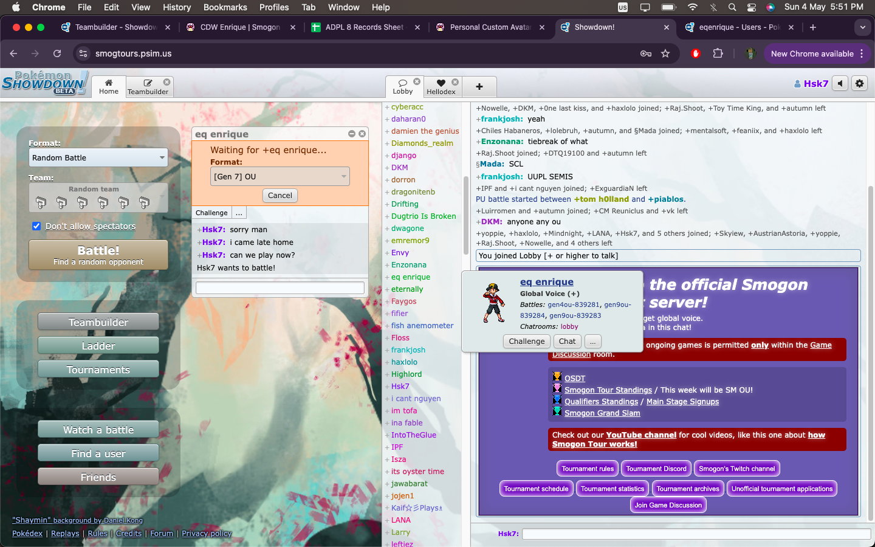
Task: Close the Hellodex room tab
Action: point(455,82)
